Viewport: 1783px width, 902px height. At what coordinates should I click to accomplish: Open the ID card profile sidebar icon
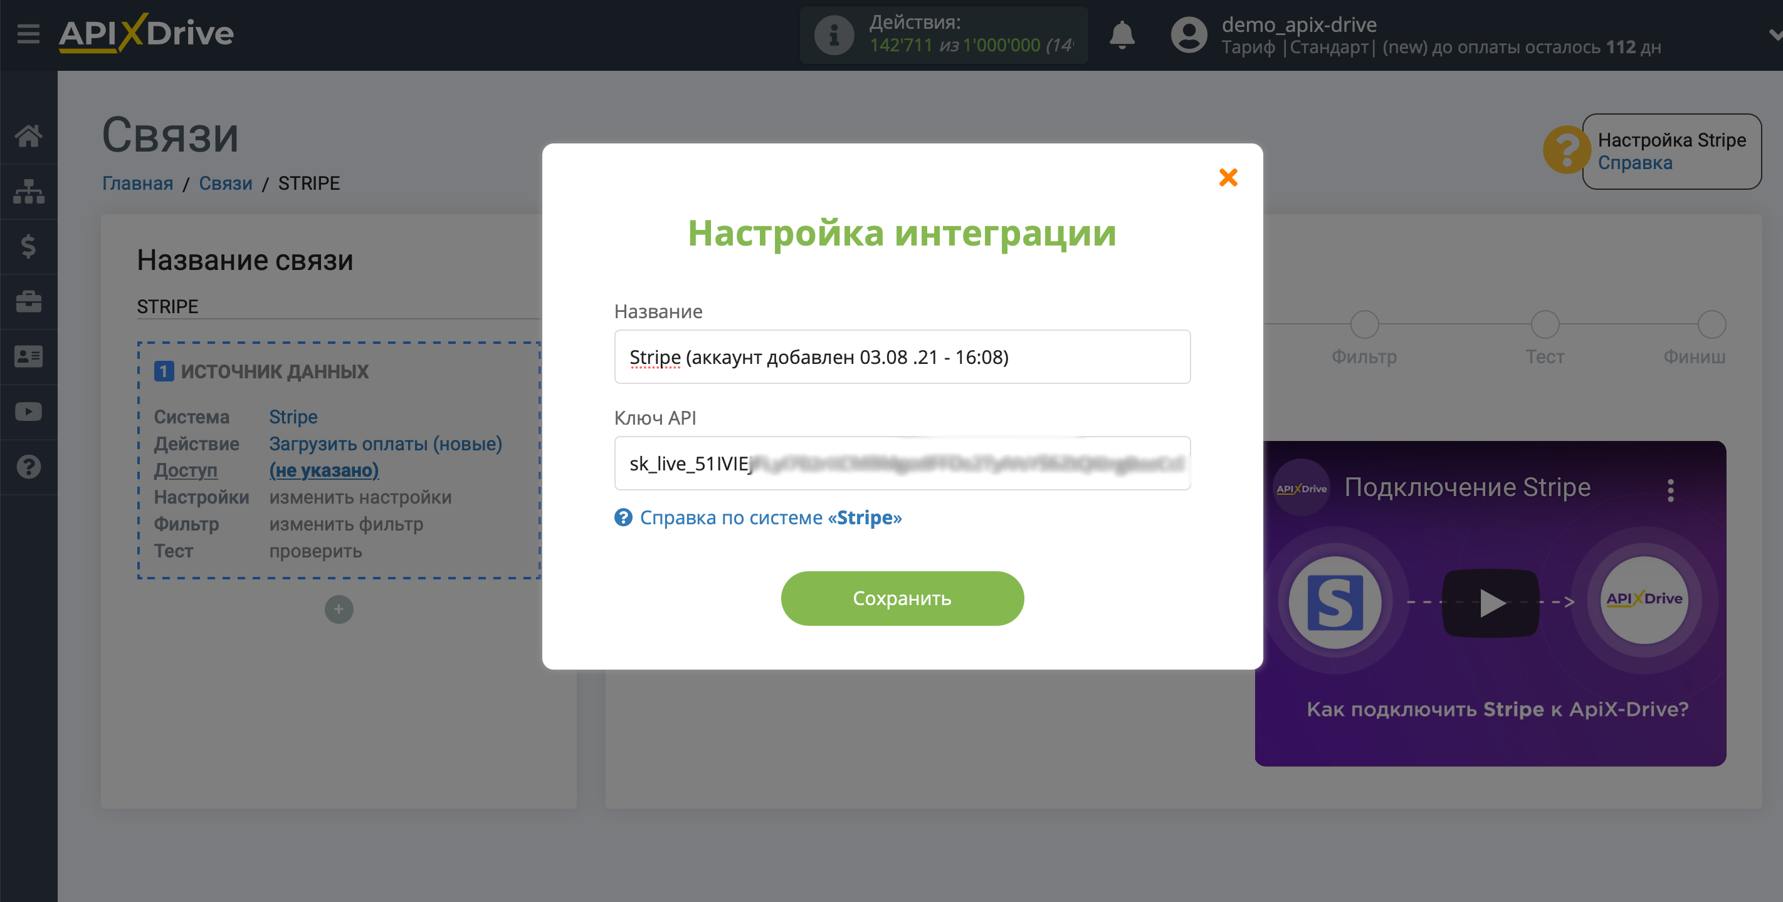28,356
